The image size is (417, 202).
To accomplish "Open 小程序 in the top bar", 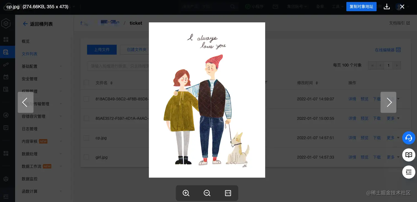I will coord(255,7).
